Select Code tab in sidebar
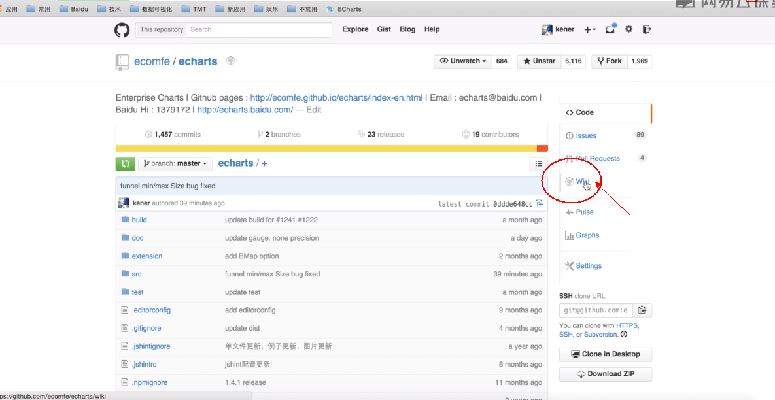The height and width of the screenshot is (400, 775). pyautogui.click(x=606, y=112)
